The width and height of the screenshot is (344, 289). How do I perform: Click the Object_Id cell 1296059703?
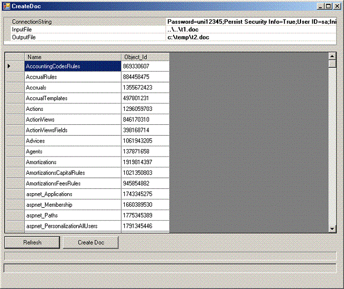point(145,109)
